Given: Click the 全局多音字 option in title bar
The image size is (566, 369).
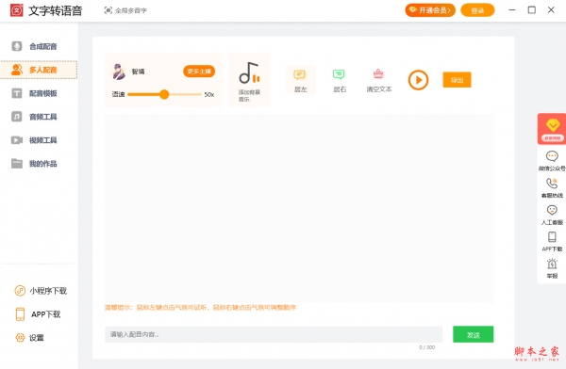Looking at the screenshot, I should pyautogui.click(x=125, y=10).
